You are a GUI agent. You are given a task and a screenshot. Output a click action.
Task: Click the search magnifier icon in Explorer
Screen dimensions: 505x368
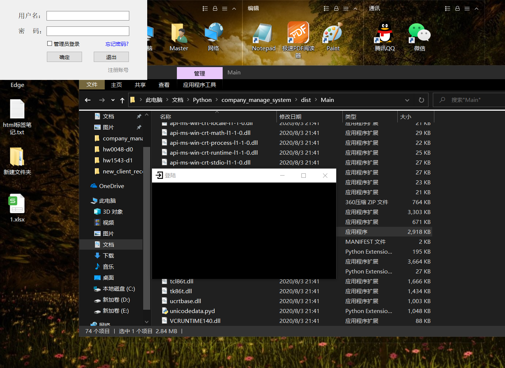pos(442,100)
